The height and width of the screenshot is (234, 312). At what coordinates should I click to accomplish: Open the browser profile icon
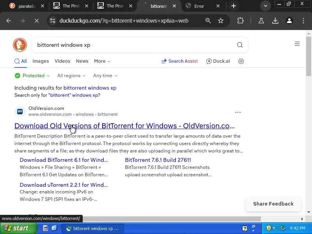pos(289,21)
